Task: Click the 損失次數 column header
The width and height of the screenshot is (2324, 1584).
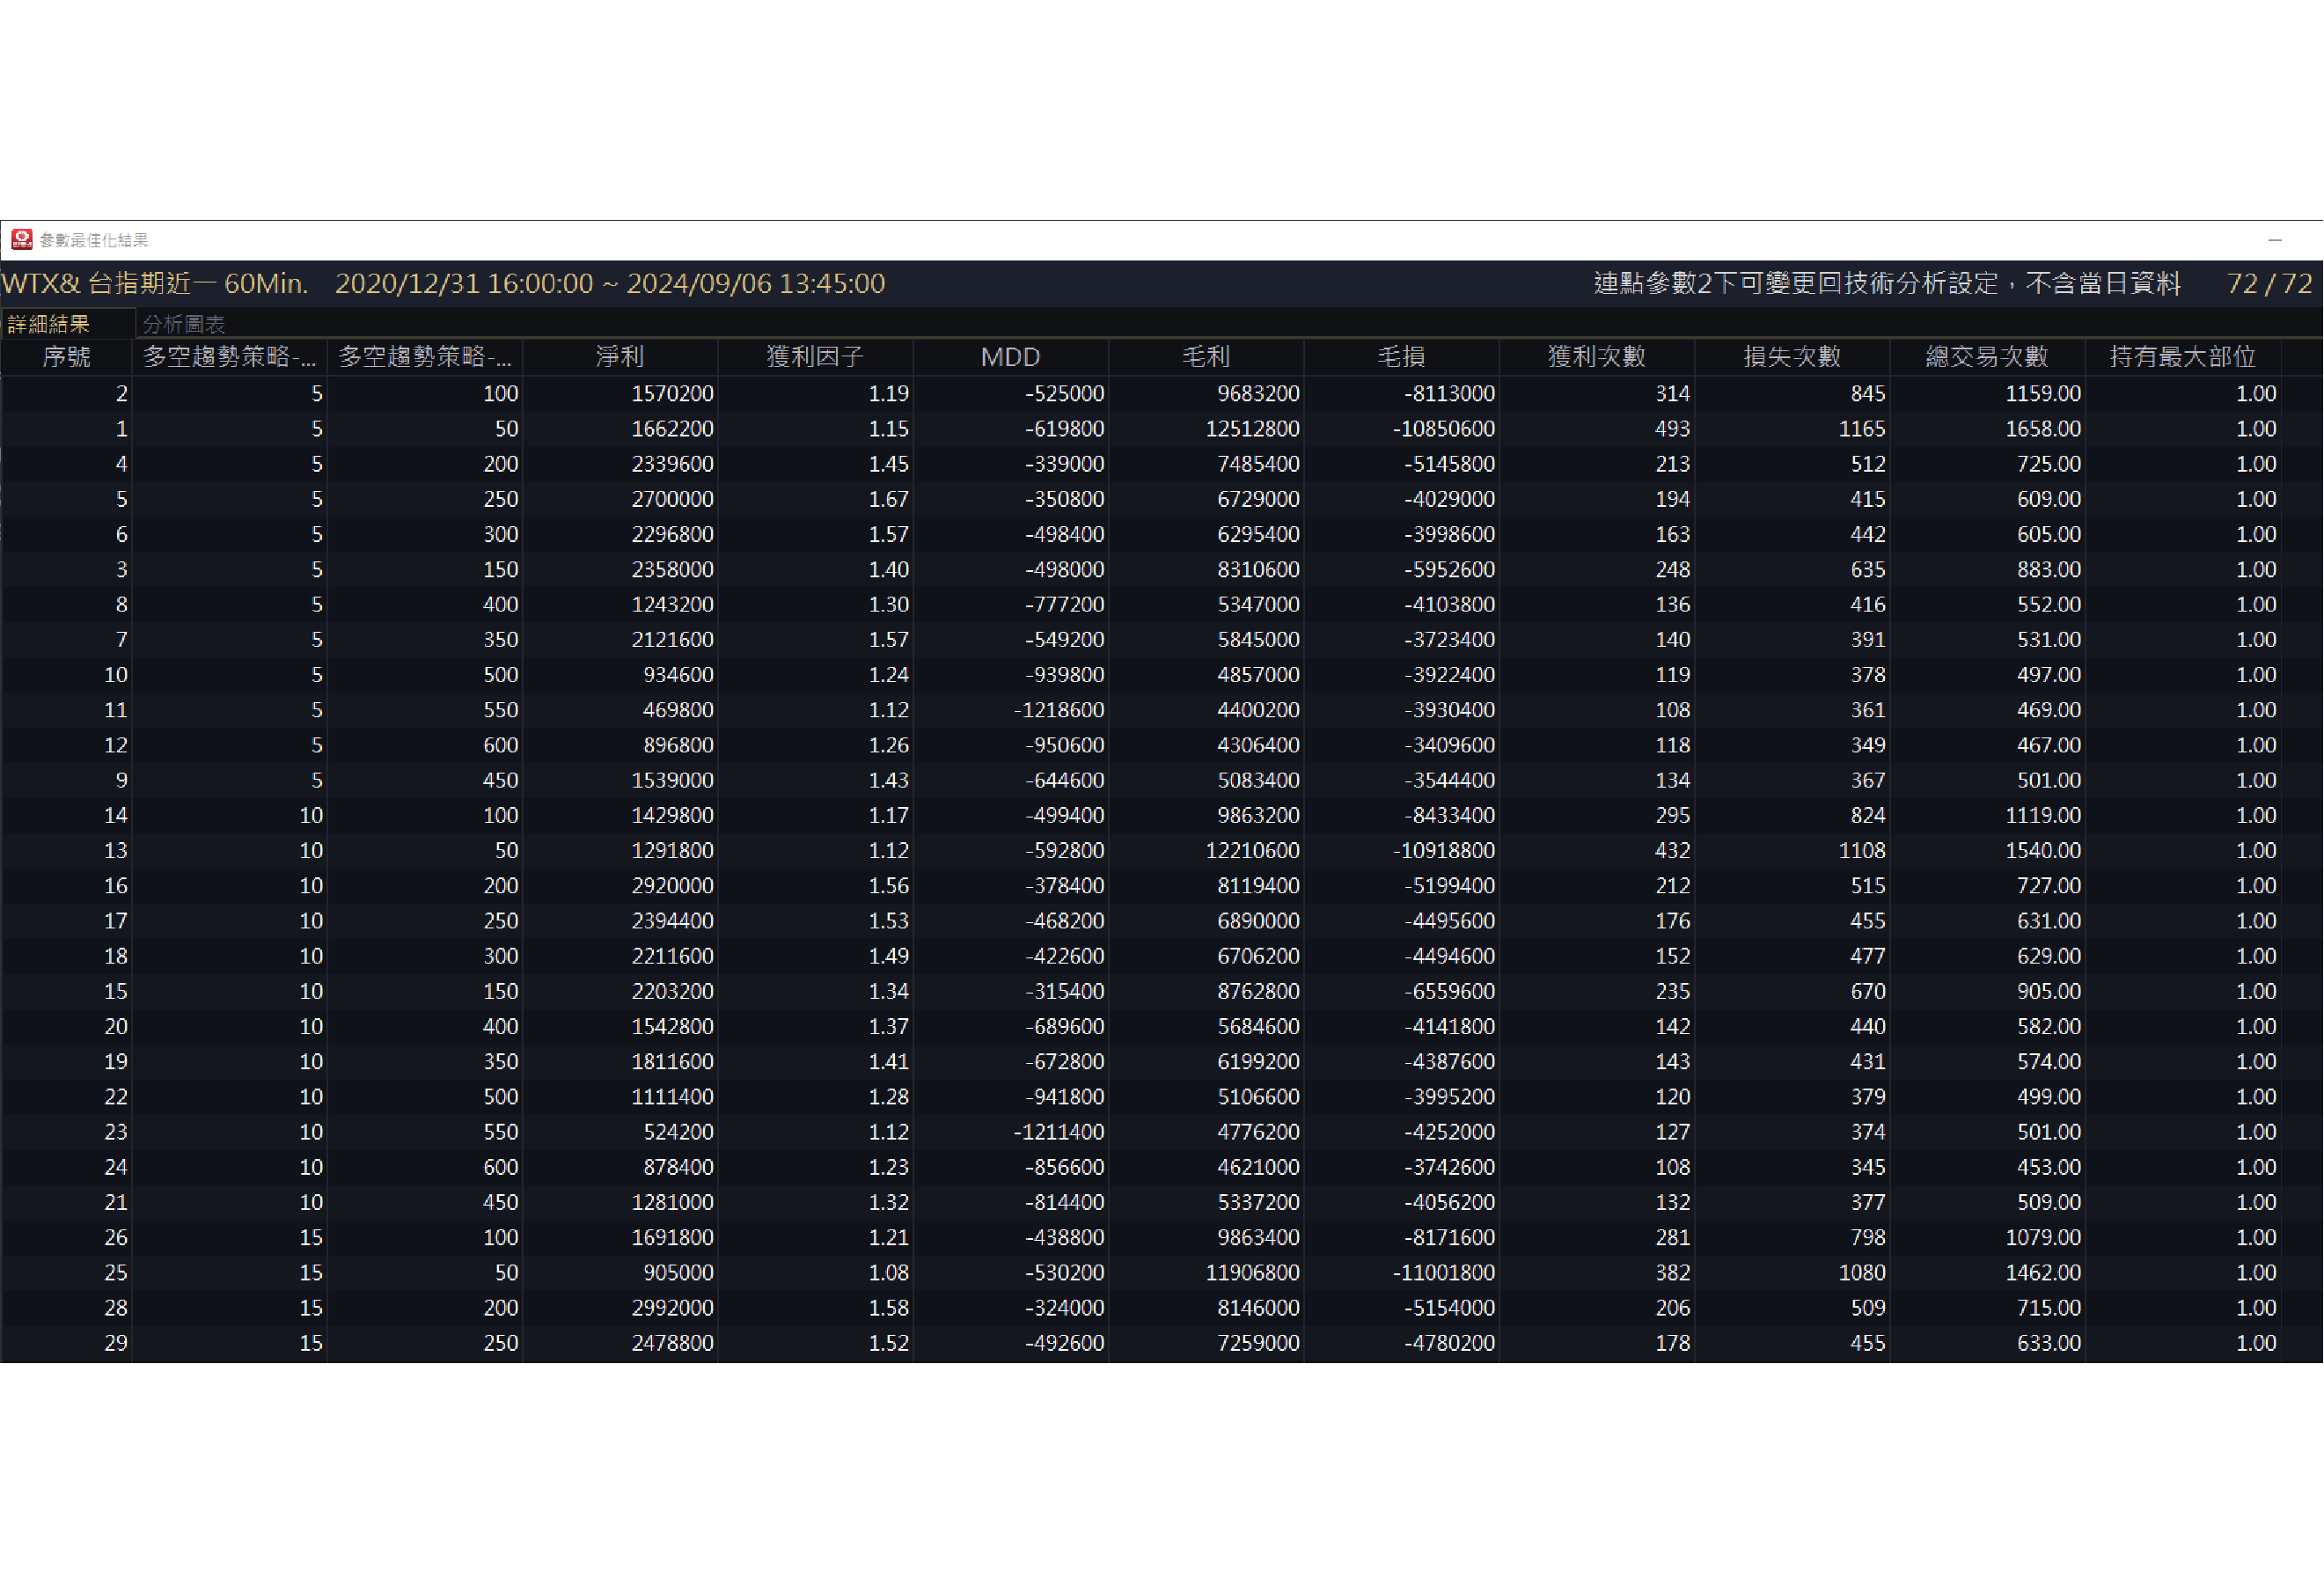Action: [x=1791, y=357]
